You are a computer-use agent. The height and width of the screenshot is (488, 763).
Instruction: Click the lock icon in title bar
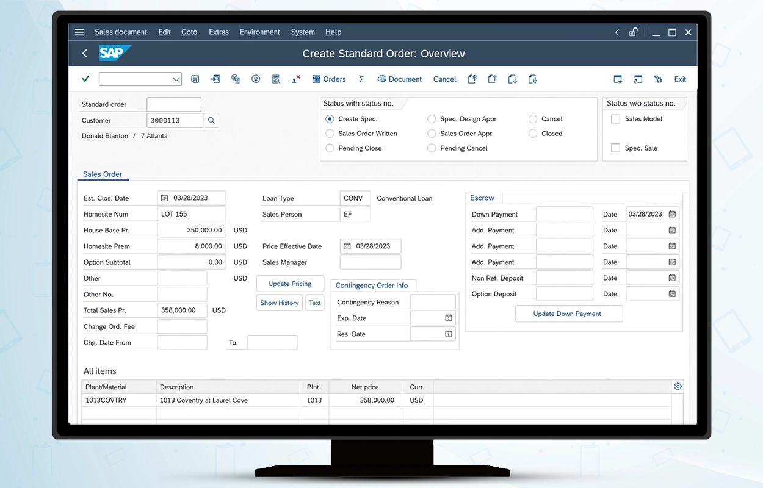634,32
